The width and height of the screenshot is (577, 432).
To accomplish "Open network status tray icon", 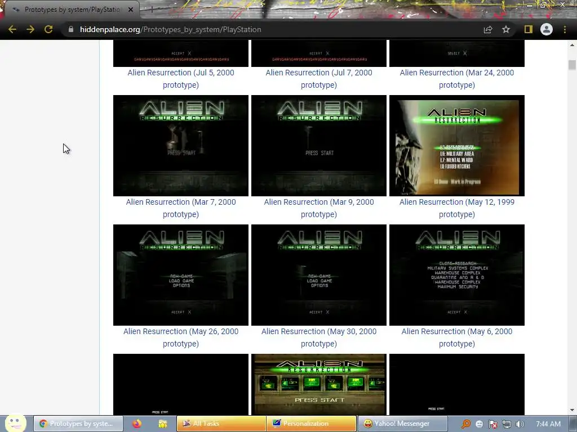I will tap(507, 424).
